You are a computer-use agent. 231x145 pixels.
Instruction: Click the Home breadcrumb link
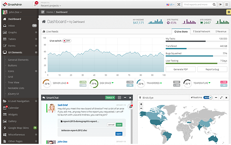[x=49, y=12]
